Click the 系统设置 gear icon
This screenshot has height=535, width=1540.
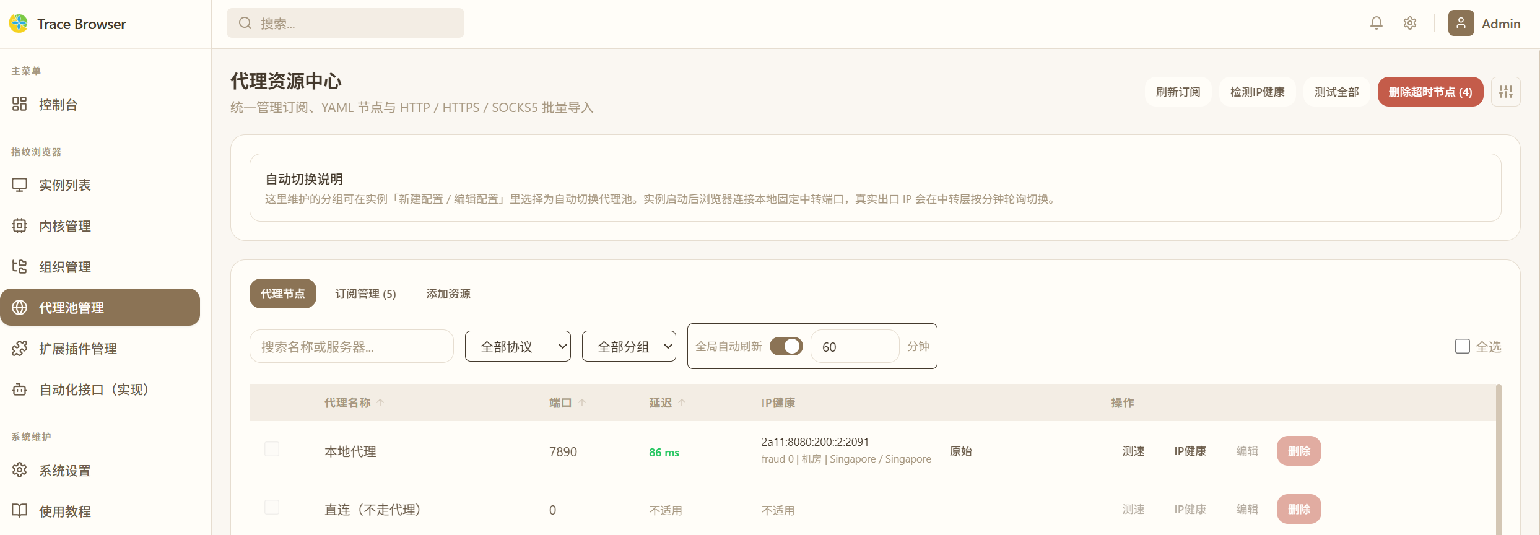click(19, 470)
